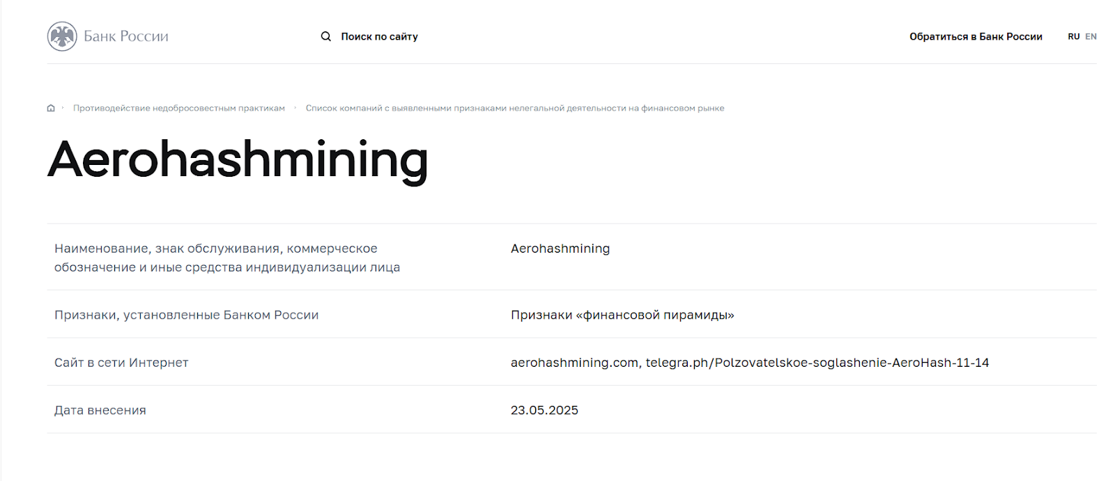1115x481 pixels.
Task: Switch site language to RU
Action: pos(1073,36)
